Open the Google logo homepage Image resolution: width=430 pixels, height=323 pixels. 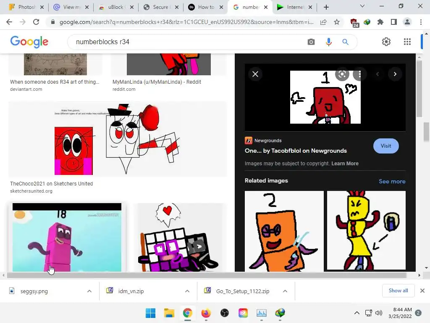pyautogui.click(x=29, y=42)
